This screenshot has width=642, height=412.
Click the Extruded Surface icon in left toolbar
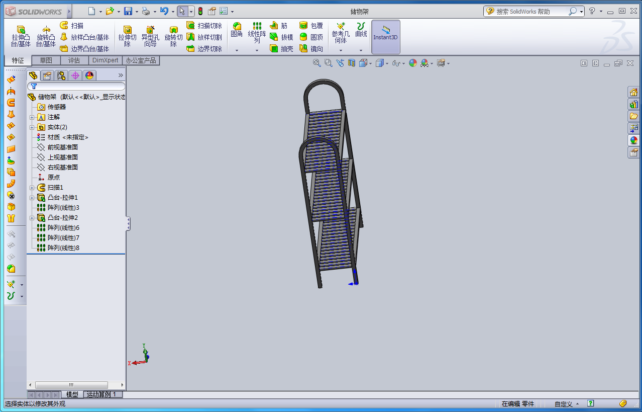(x=11, y=79)
